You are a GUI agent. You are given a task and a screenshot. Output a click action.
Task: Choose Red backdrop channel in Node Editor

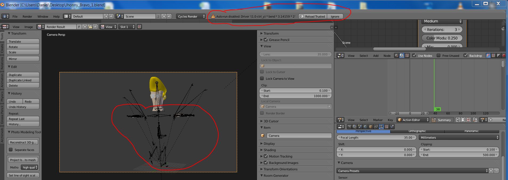pyautogui.click(x=504, y=55)
